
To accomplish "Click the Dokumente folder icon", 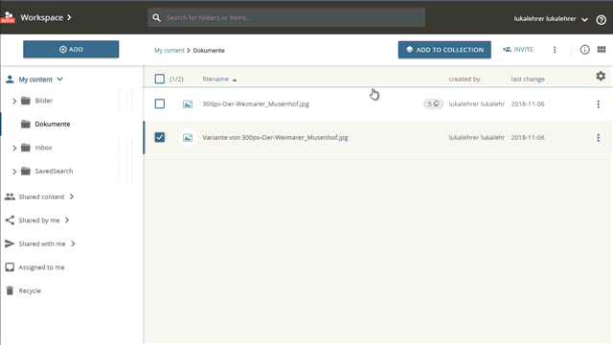I will coord(26,124).
